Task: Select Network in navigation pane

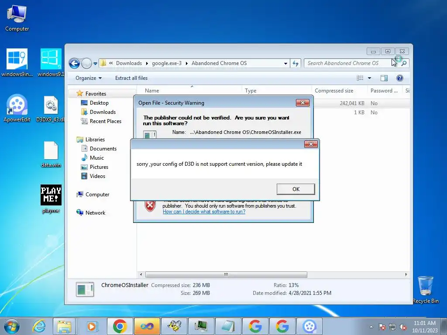Action: pos(95,213)
